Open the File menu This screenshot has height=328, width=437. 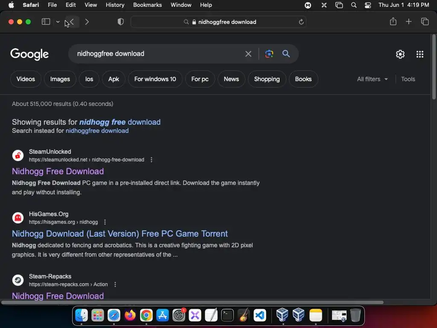52,5
